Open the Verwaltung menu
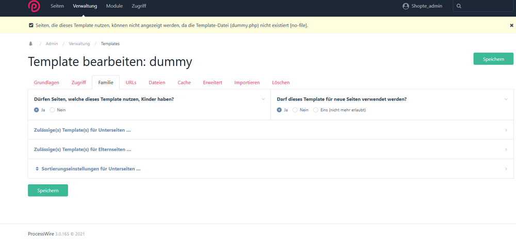Image resolution: width=516 pixels, height=240 pixels. tap(86, 6)
